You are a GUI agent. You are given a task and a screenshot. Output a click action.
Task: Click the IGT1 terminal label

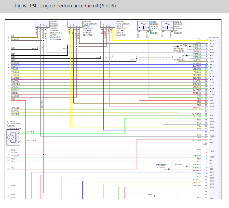point(211,172)
